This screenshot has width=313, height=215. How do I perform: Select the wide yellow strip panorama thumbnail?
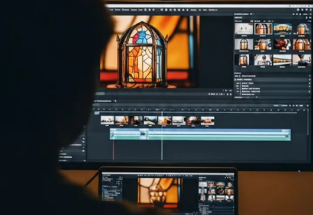282,60
